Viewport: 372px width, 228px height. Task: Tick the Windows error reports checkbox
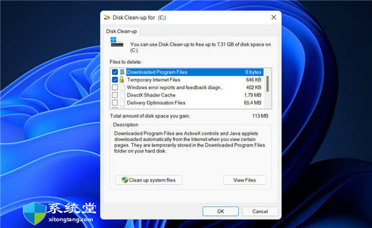tap(115, 87)
